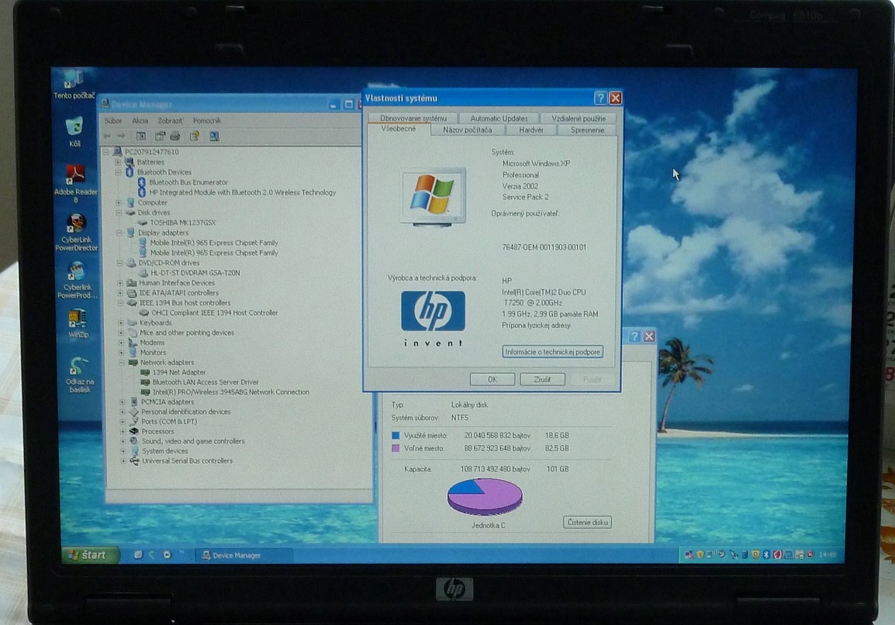This screenshot has width=895, height=625.
Task: Click the blue Využité miesto legend swatch
Action: pos(397,435)
